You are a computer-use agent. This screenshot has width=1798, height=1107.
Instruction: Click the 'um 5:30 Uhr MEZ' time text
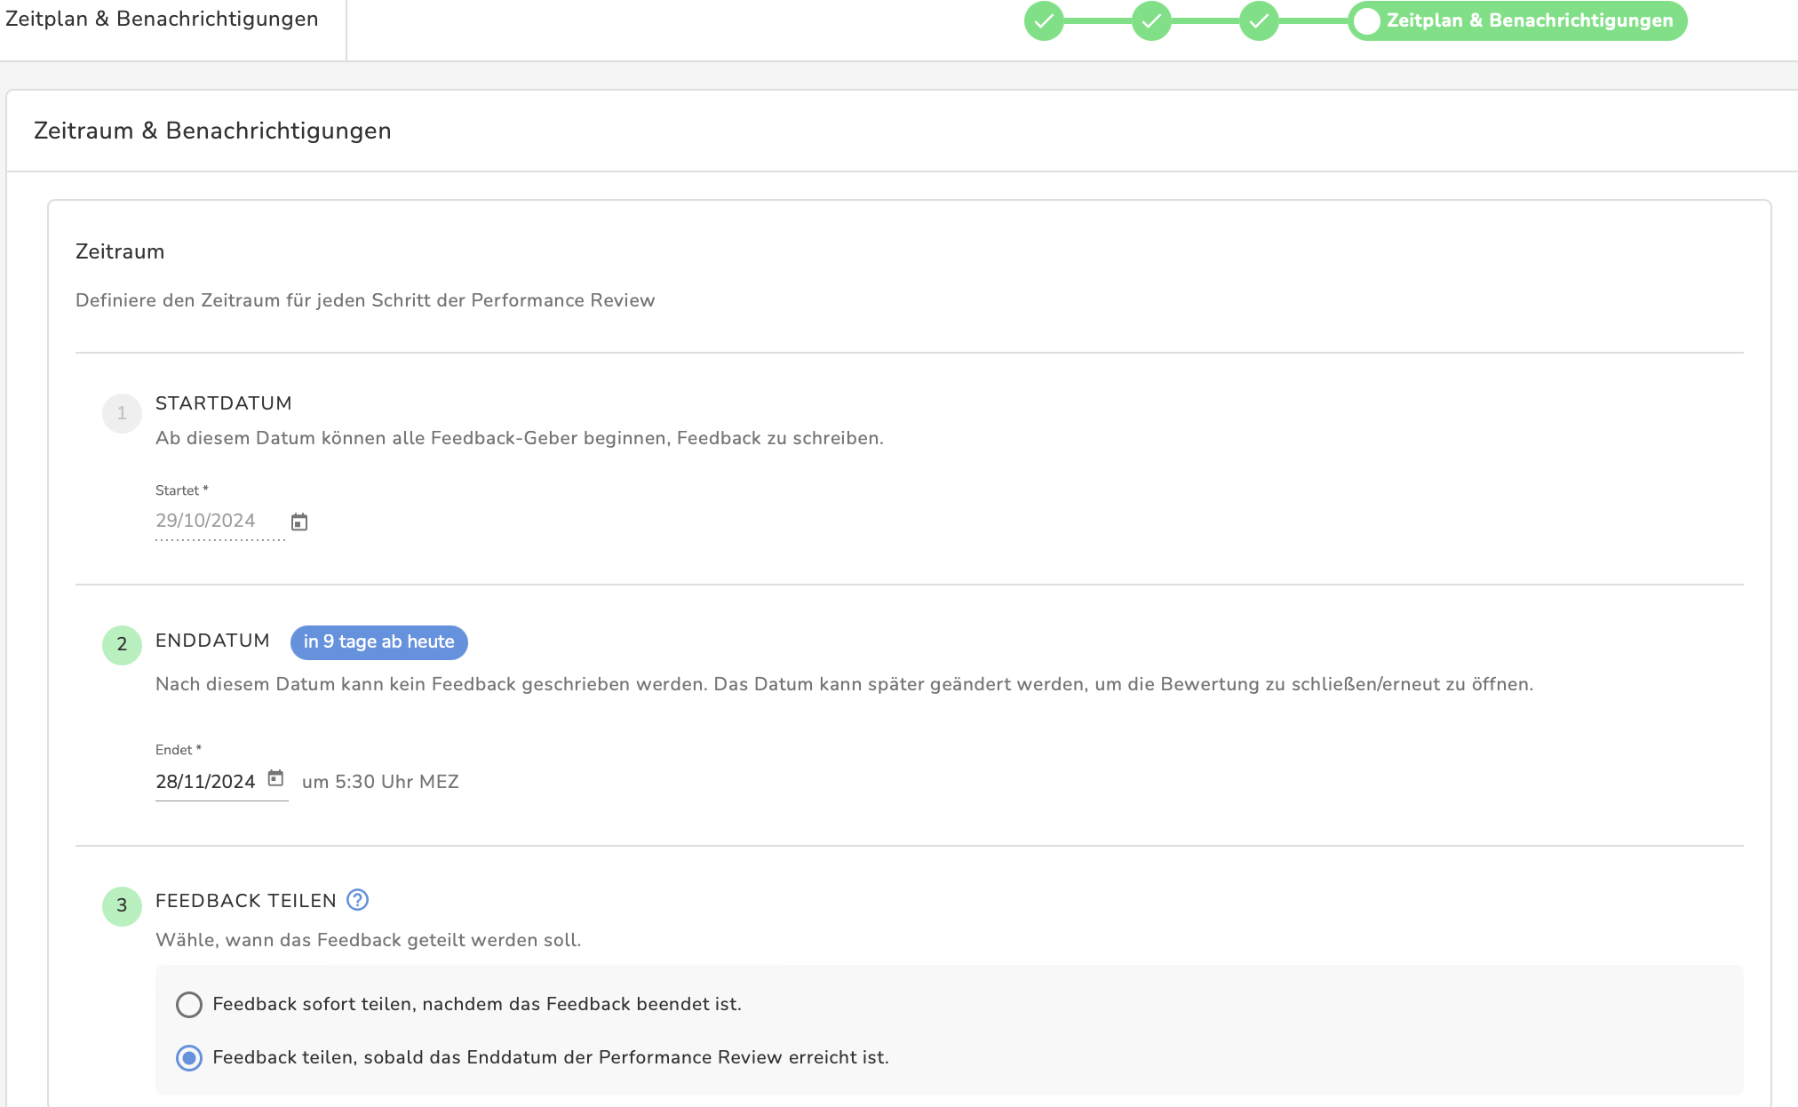pos(380,782)
